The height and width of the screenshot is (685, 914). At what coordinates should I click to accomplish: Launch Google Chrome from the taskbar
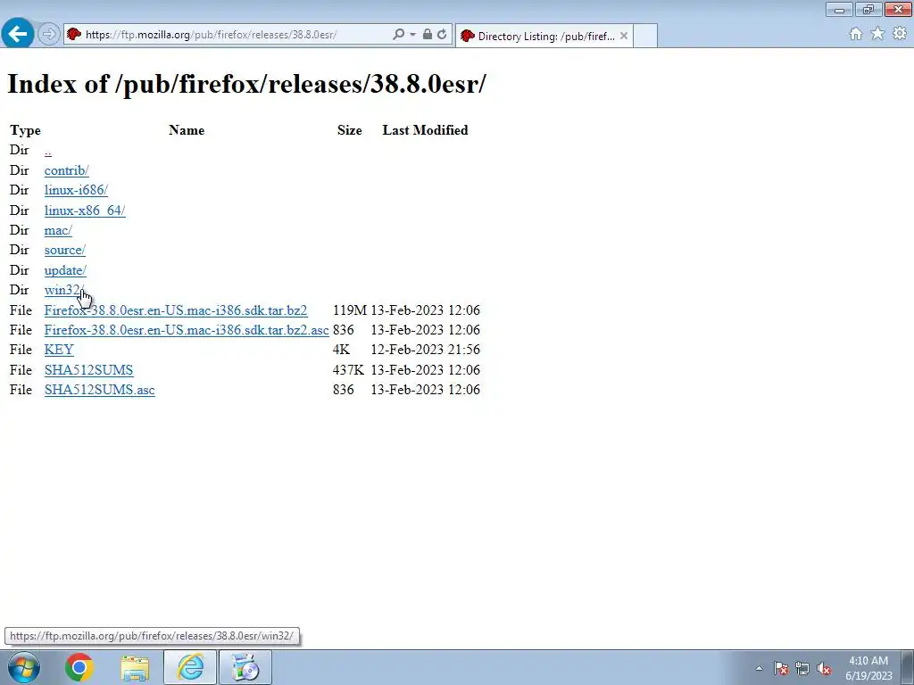tap(79, 667)
